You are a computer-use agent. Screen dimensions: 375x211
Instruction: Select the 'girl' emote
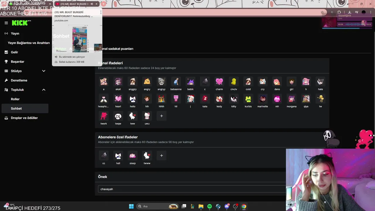click(292, 81)
